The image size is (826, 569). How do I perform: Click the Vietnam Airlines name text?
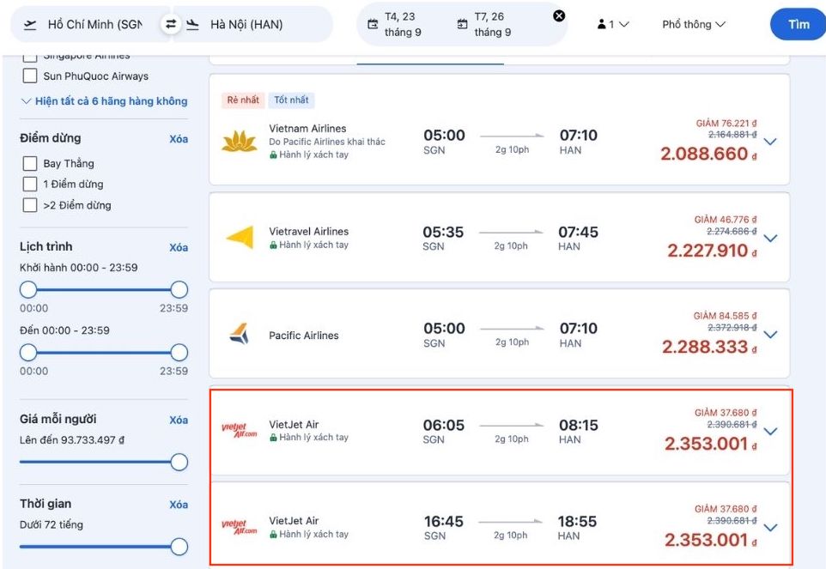tap(307, 129)
